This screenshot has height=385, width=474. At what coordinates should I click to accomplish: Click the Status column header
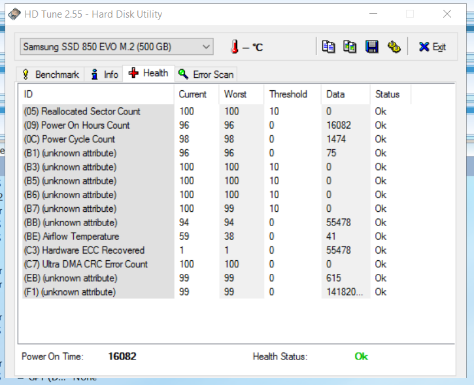[390, 94]
